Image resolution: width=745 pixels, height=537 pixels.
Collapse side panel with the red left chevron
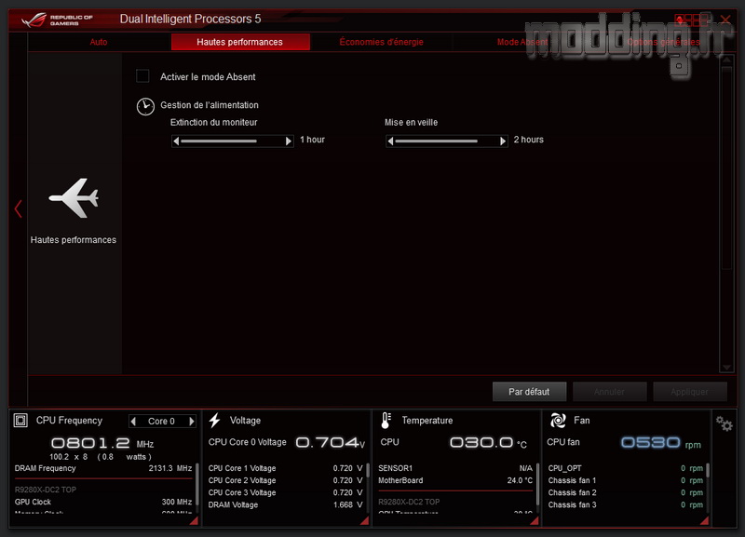(x=18, y=208)
